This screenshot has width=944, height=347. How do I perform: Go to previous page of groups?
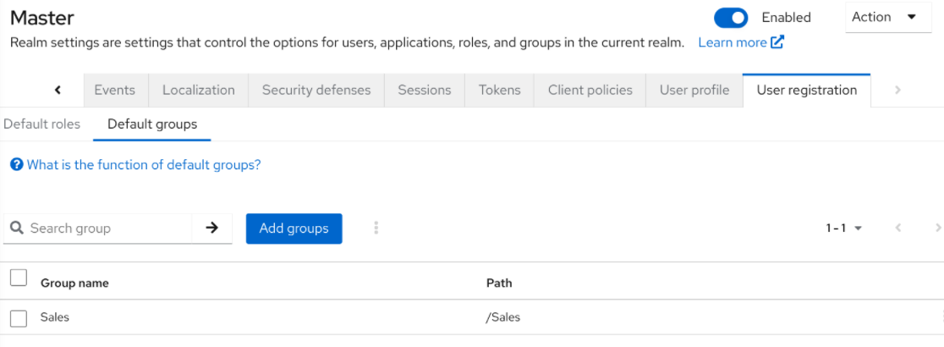click(x=898, y=229)
